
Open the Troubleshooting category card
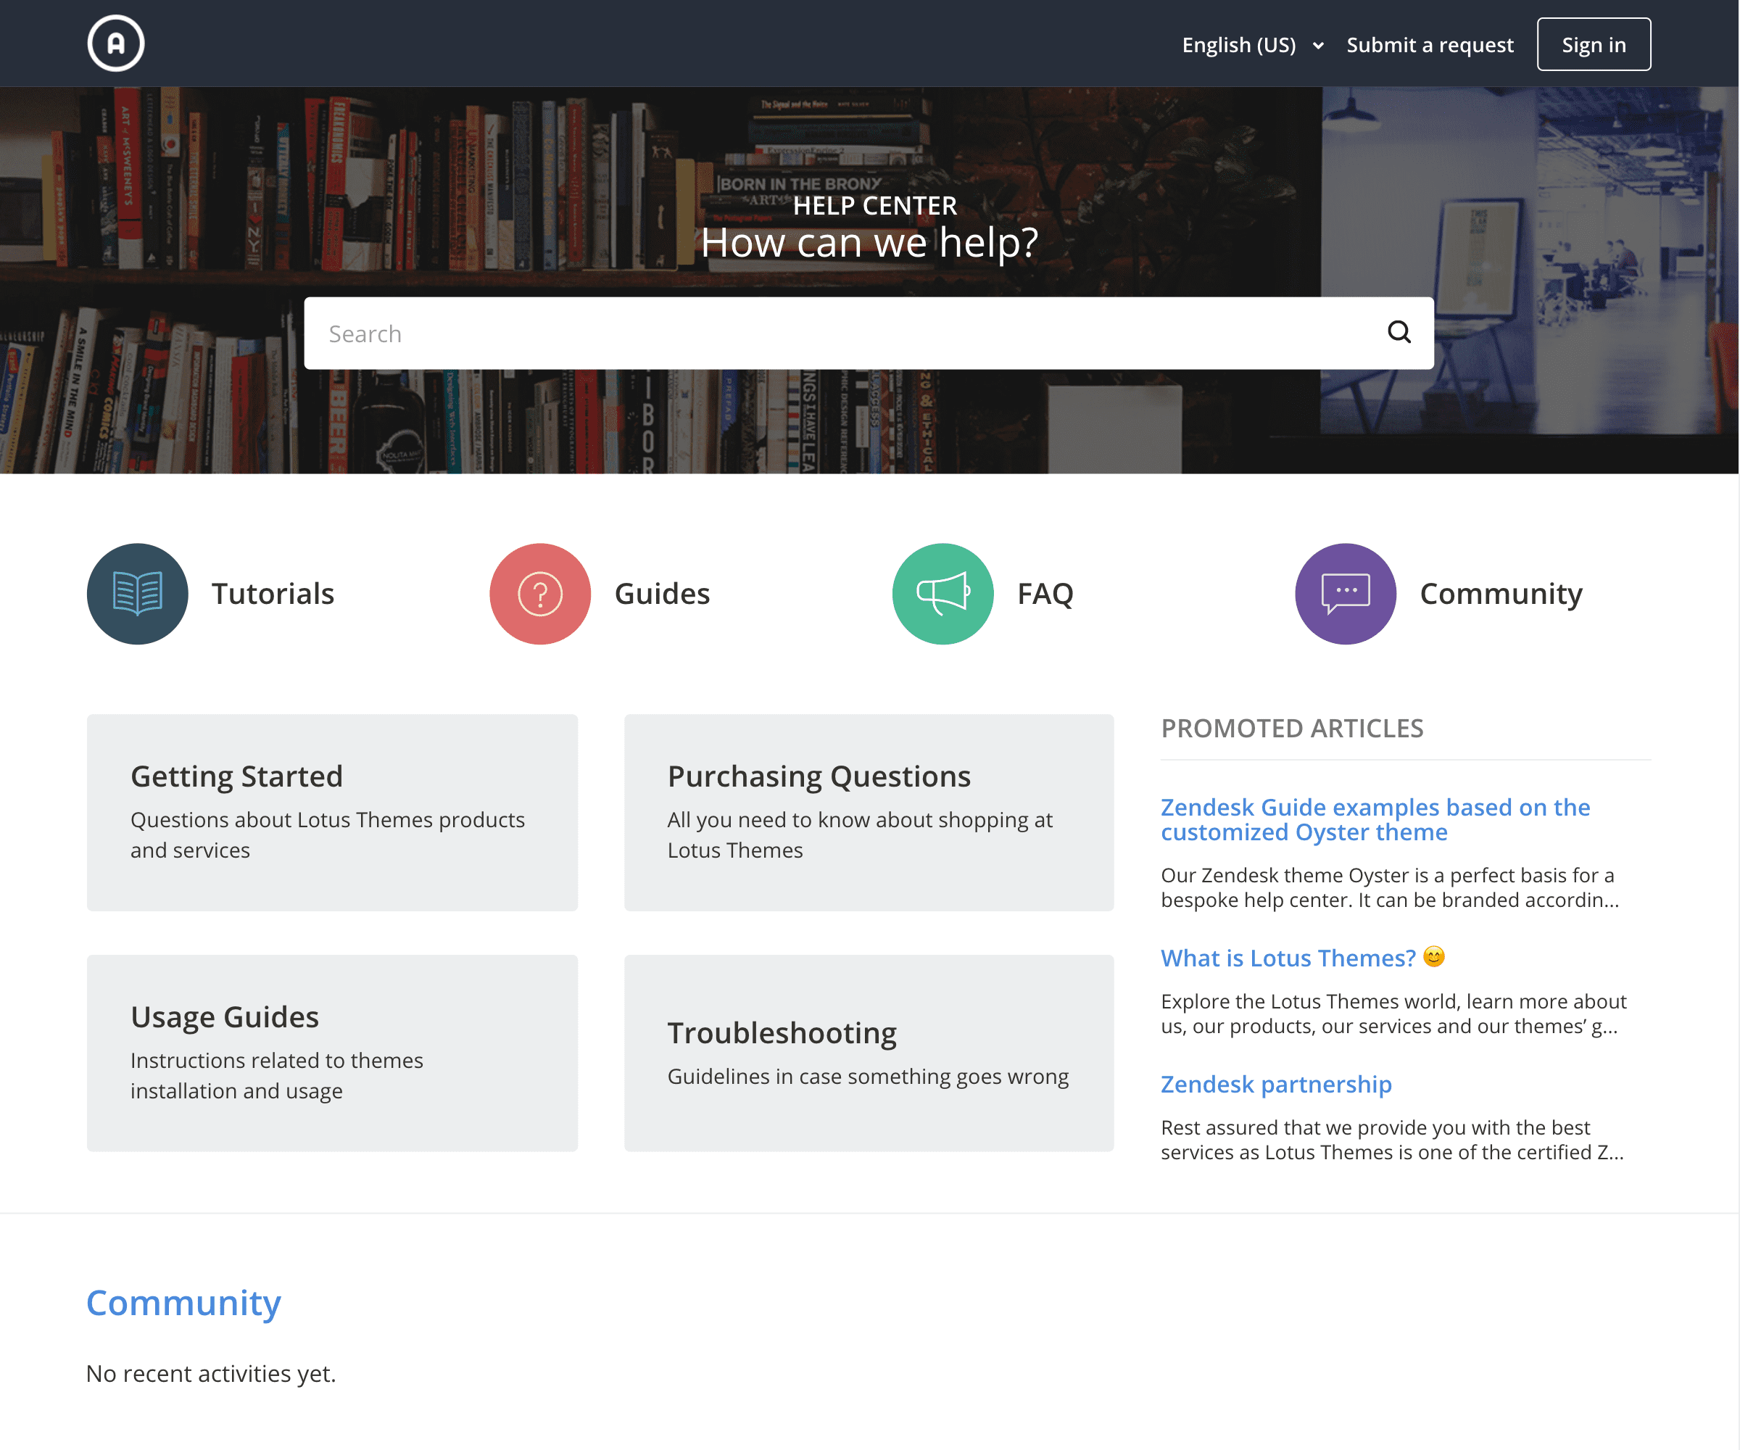(x=869, y=1052)
